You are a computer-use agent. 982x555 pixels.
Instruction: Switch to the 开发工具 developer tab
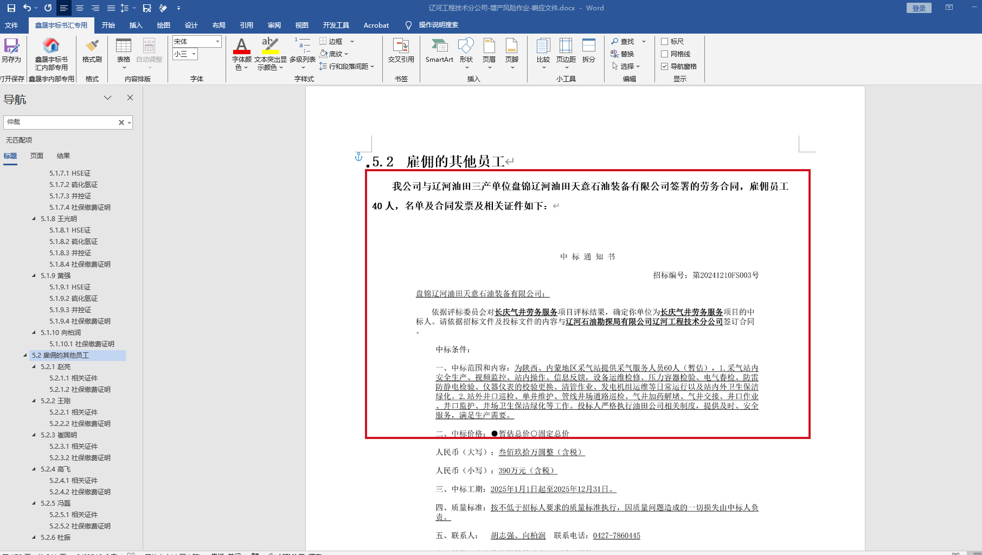coord(336,25)
